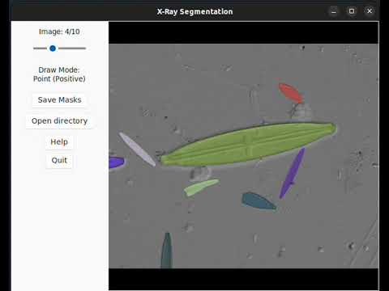Quit the X-Ray Segmentation app

click(59, 160)
